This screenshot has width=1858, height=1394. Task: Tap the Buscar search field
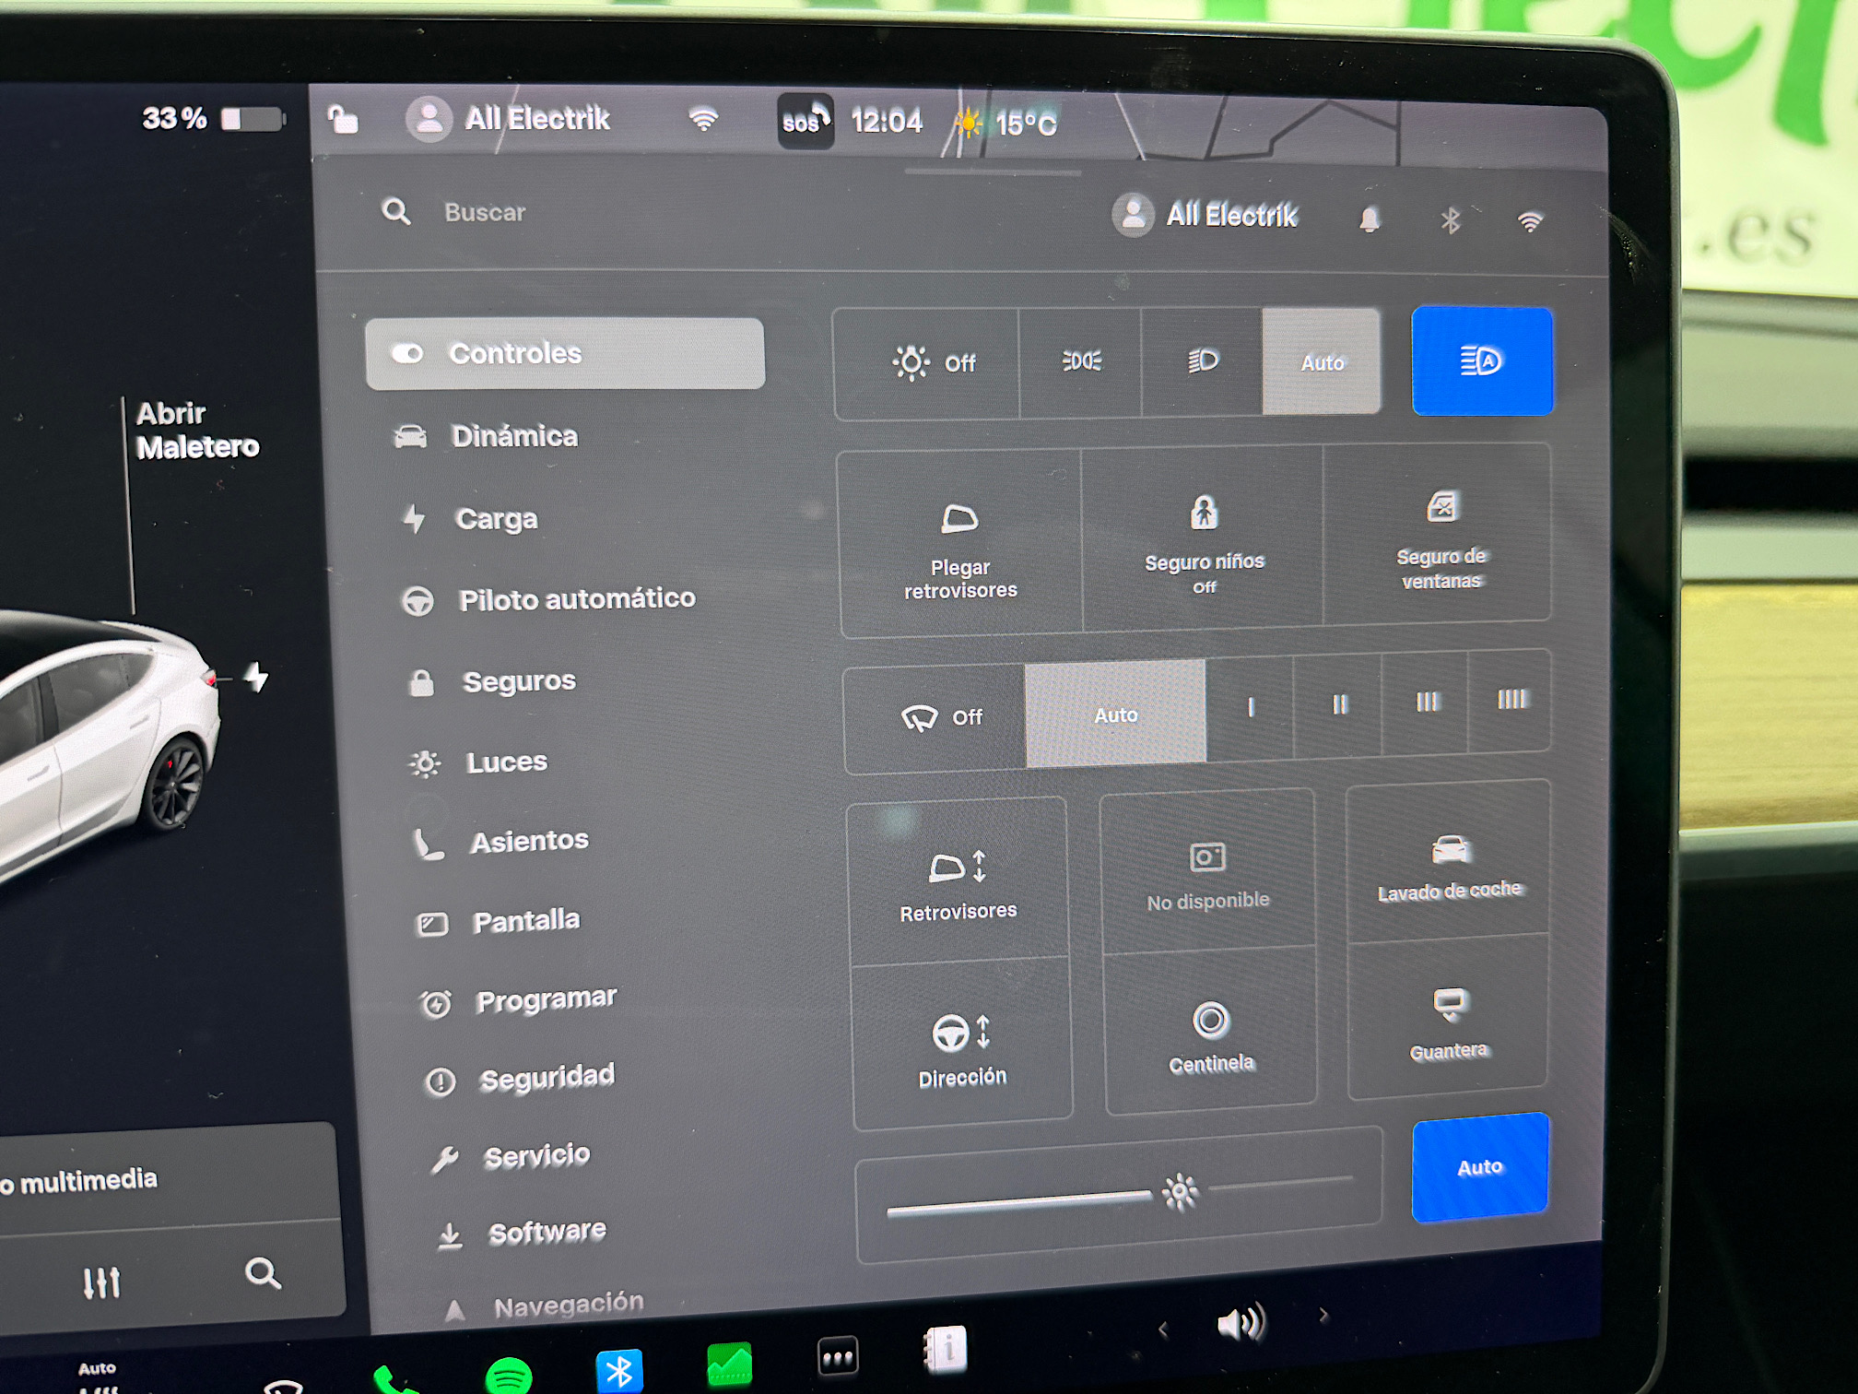click(485, 213)
